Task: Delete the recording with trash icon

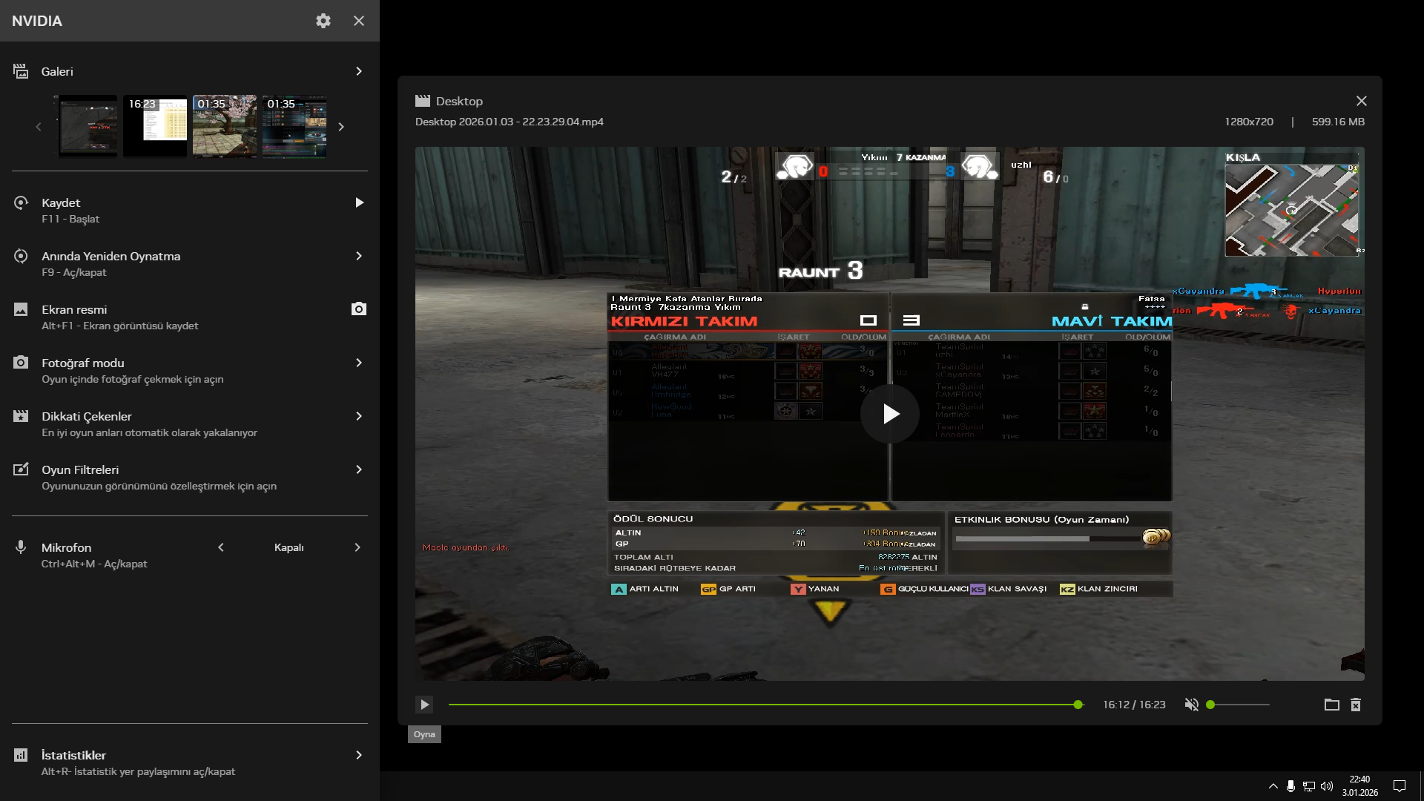Action: (1356, 705)
